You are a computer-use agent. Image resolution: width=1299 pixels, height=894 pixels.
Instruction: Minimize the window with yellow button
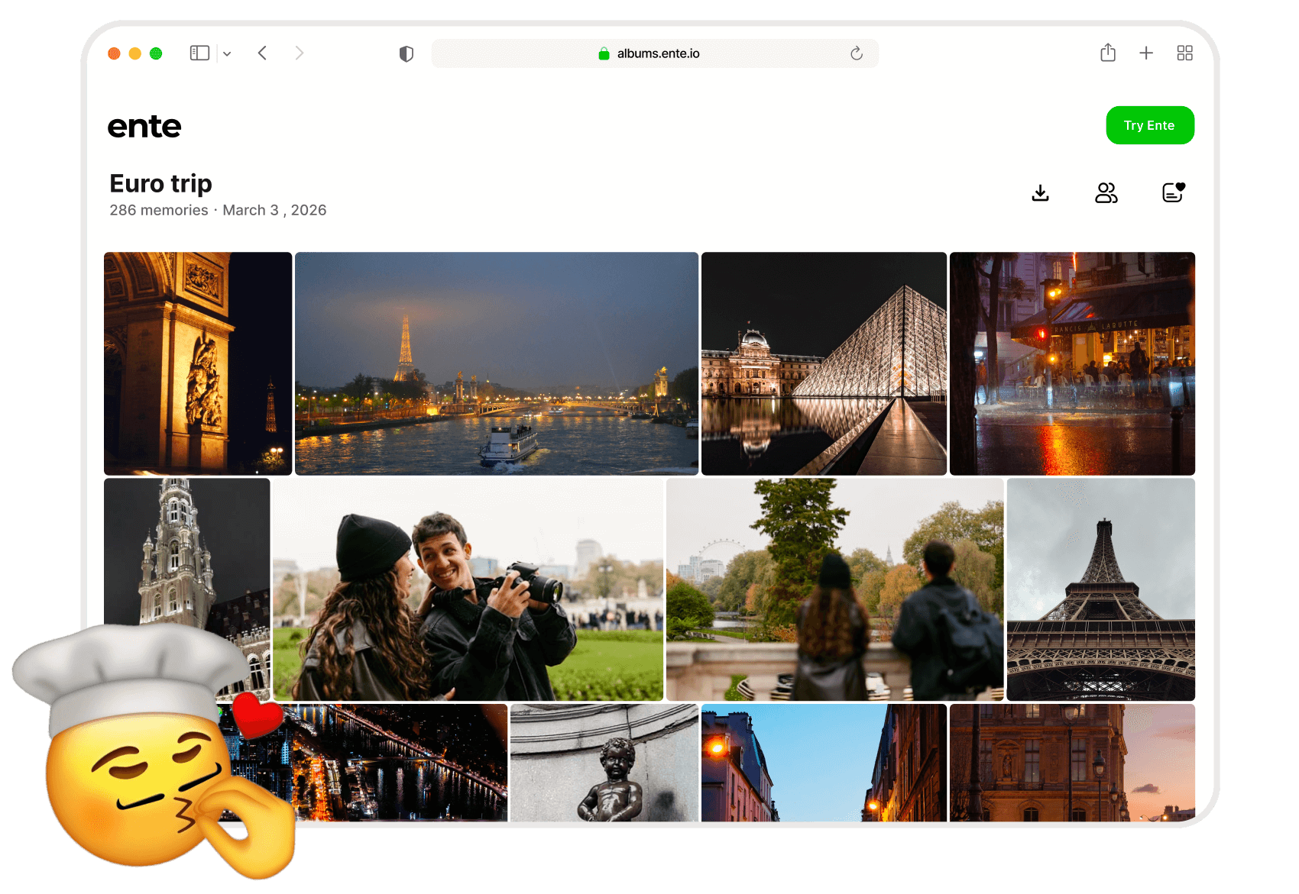135,53
